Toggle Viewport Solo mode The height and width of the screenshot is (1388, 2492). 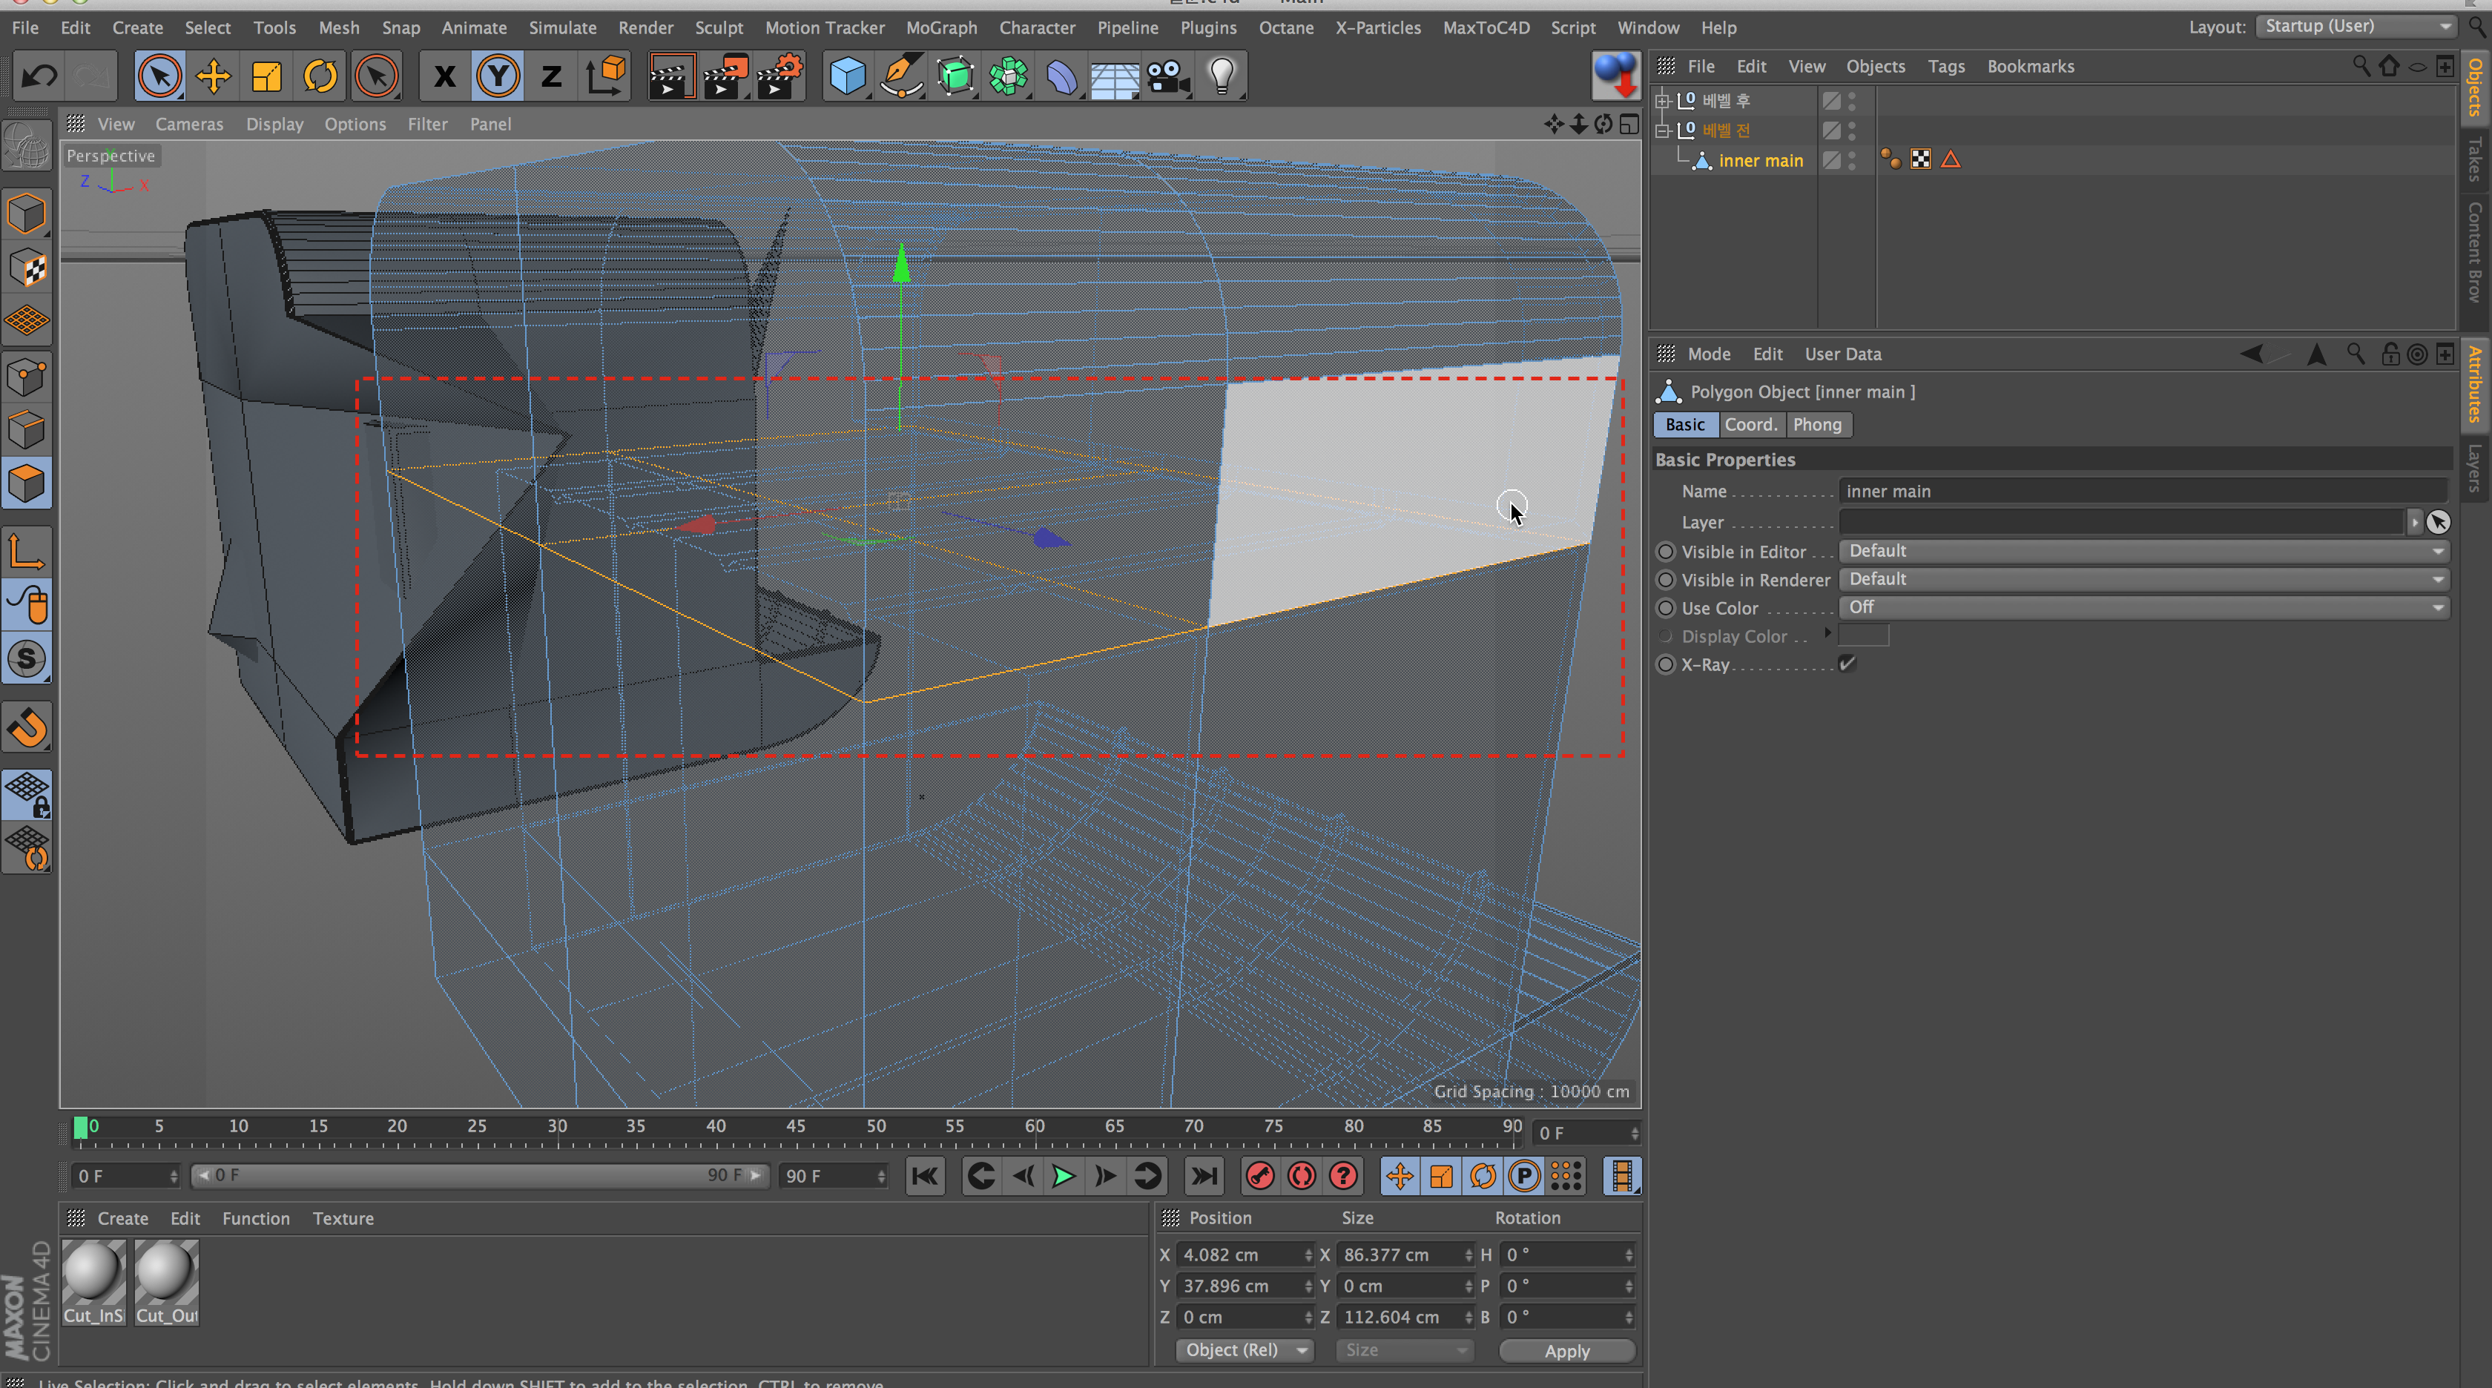click(x=27, y=658)
